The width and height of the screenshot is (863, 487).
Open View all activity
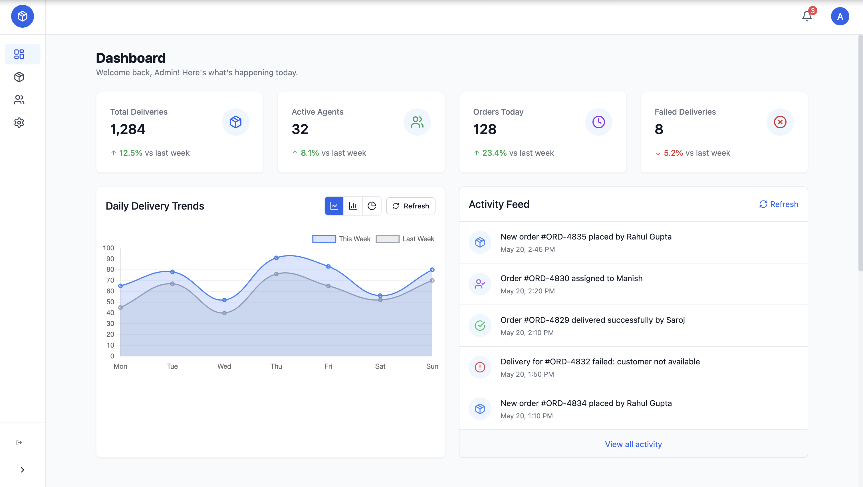pyautogui.click(x=633, y=444)
